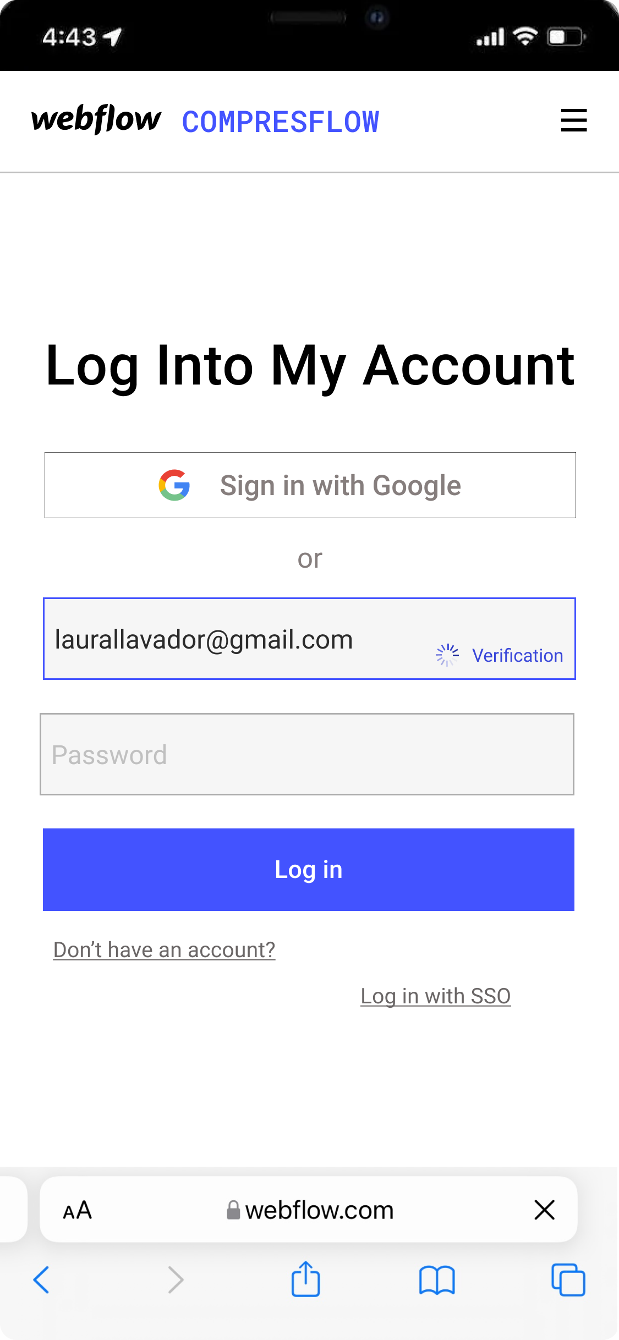Open the Don't have an account link
This screenshot has width=619, height=1340.
(x=164, y=950)
